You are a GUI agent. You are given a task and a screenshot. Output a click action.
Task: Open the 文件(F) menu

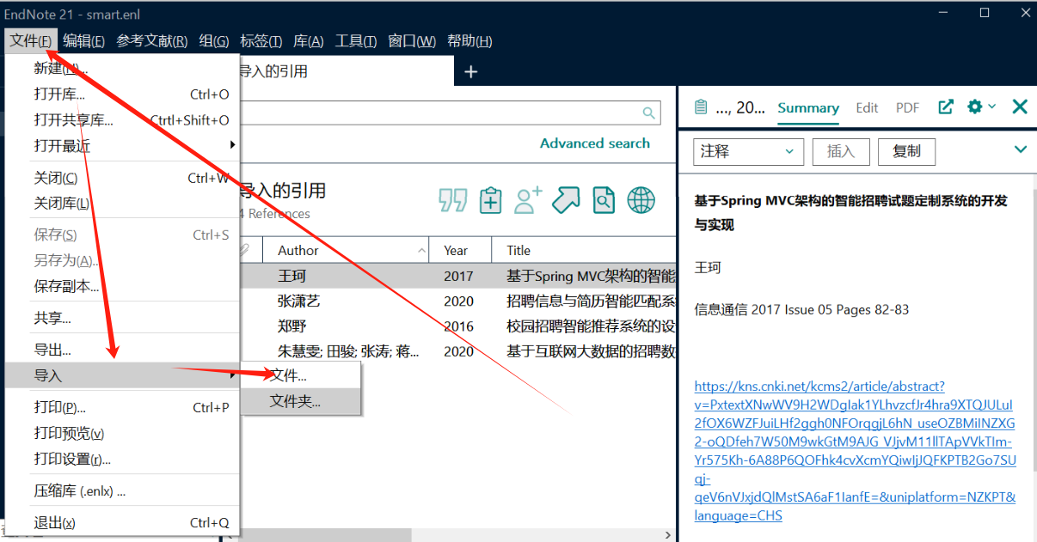point(31,41)
